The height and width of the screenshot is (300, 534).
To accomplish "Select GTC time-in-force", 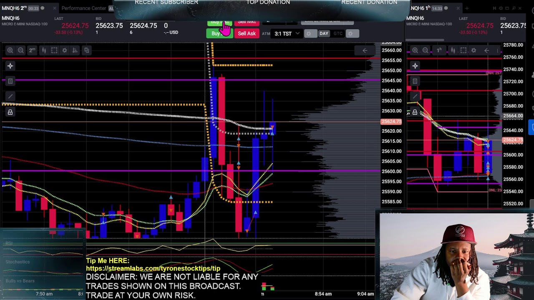I will tap(338, 33).
